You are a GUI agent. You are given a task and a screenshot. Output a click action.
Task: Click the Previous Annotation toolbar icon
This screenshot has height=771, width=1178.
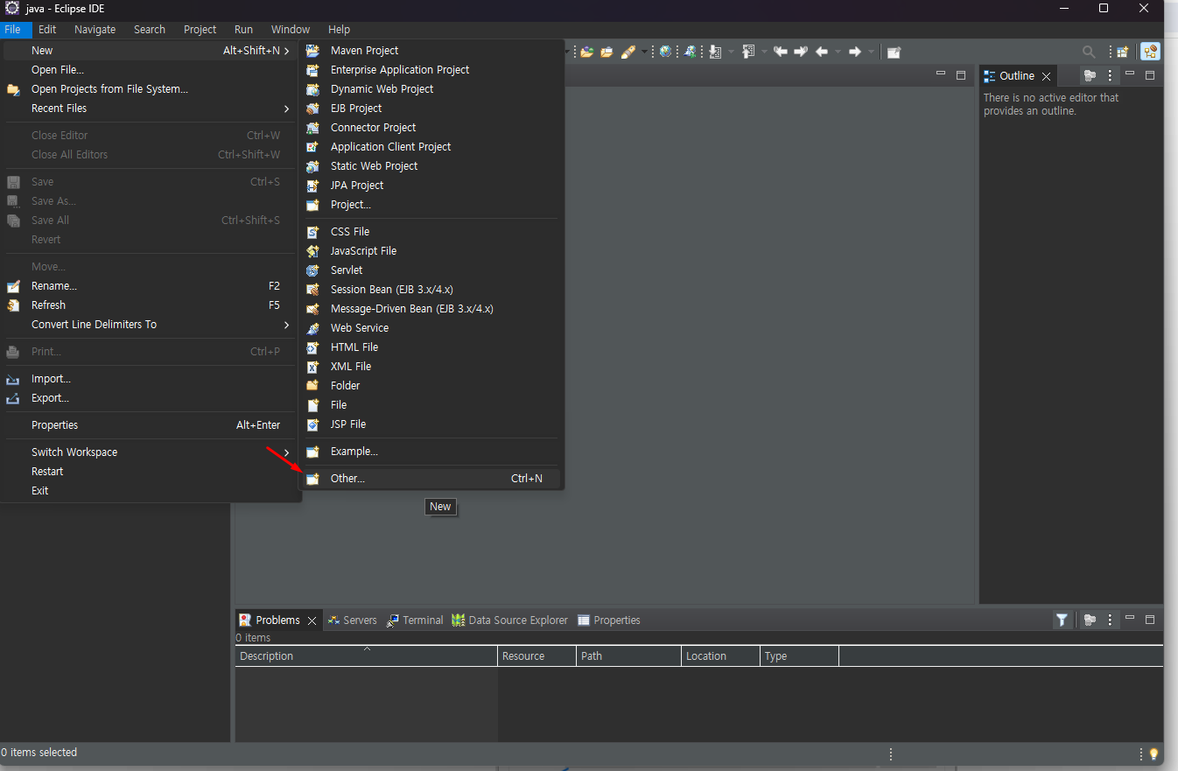coord(748,52)
